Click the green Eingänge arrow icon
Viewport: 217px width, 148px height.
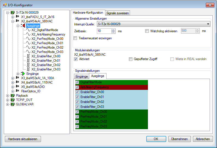(23, 74)
